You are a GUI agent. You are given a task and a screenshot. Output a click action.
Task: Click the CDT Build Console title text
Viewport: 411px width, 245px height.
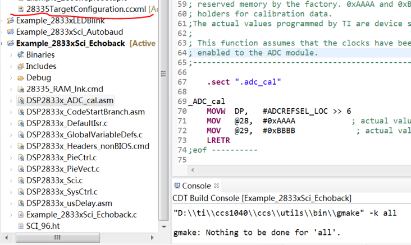tap(262, 198)
